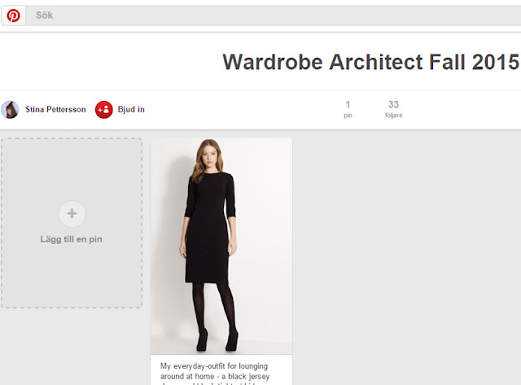Focus the Sök search field
521x385 pixels.
(x=274, y=15)
